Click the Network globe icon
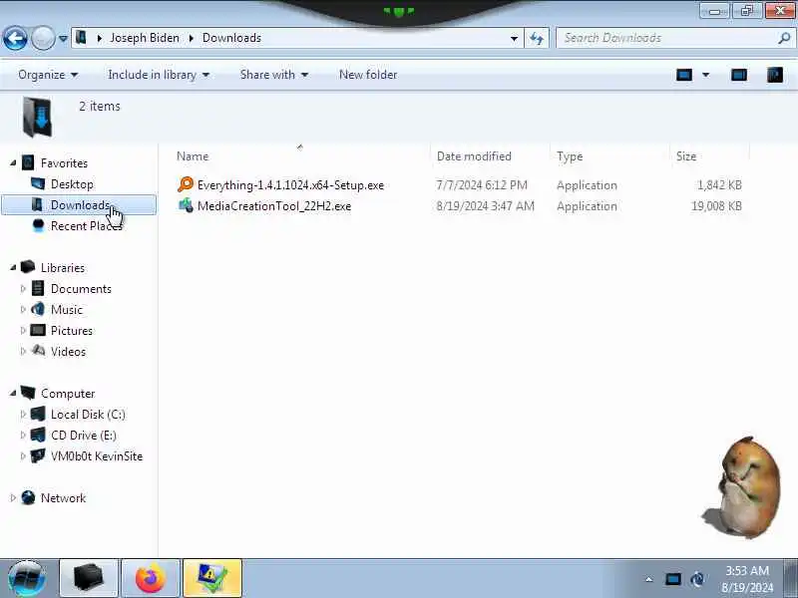 pyautogui.click(x=28, y=497)
